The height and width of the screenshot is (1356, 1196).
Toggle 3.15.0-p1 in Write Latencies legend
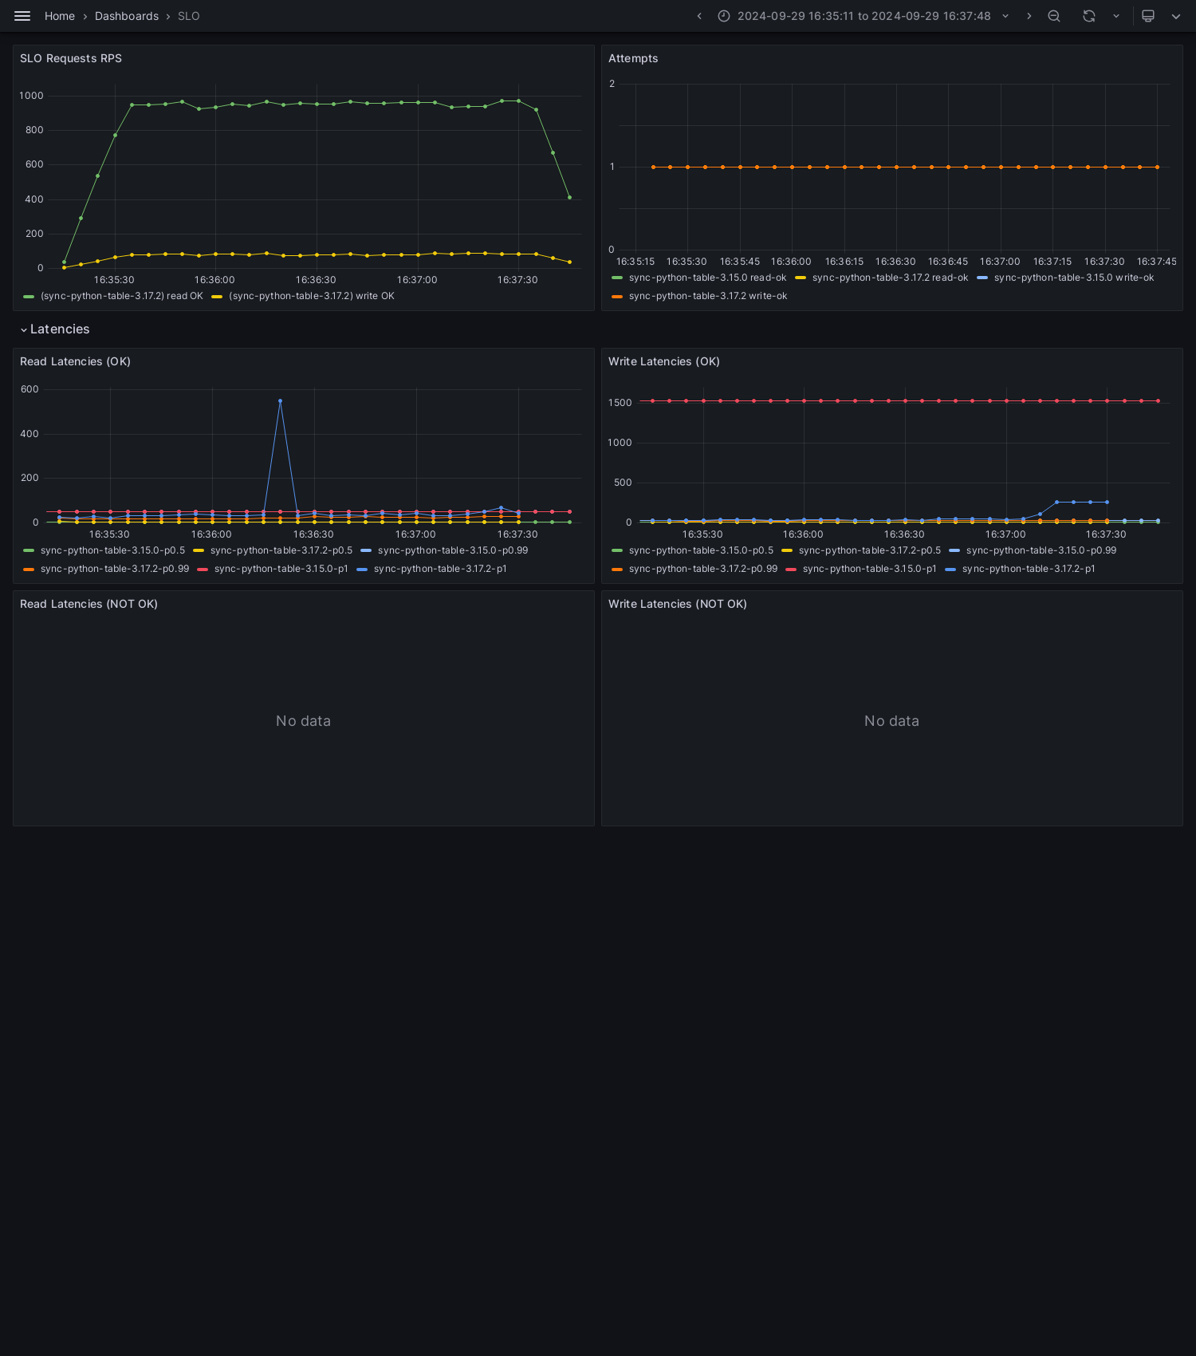coord(870,569)
